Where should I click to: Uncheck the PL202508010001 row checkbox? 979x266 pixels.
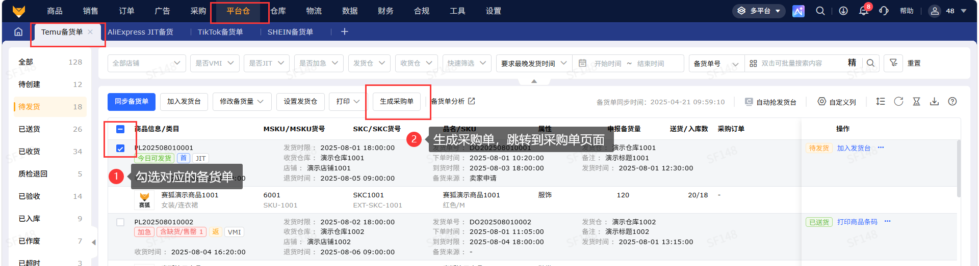[x=120, y=149]
